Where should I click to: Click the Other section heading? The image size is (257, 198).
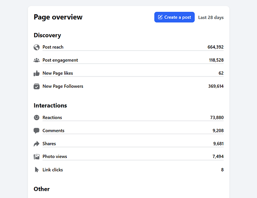pyautogui.click(x=42, y=189)
